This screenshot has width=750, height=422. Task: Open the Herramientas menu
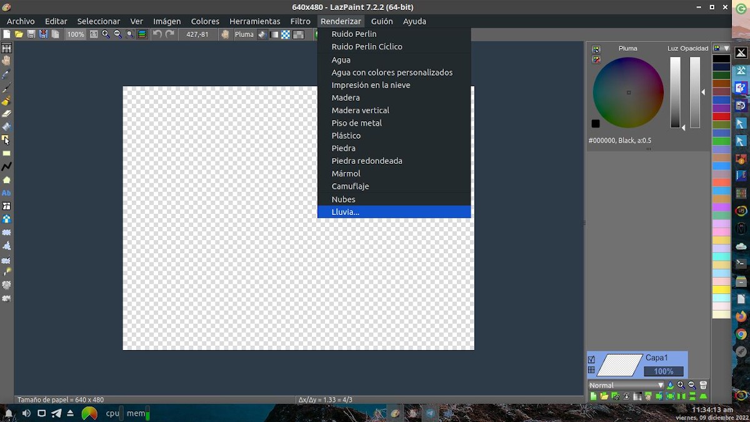(255, 21)
